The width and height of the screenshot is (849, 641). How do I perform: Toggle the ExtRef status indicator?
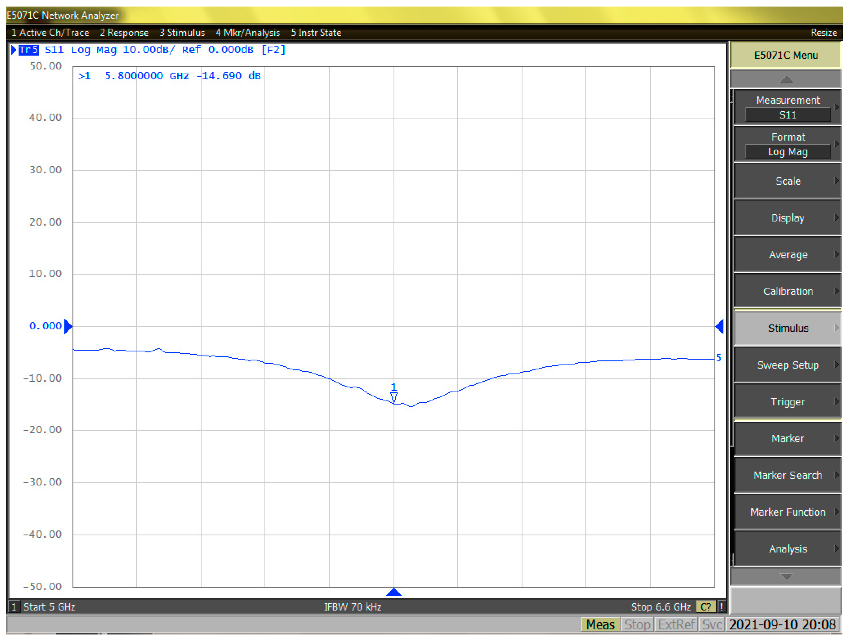pos(676,624)
